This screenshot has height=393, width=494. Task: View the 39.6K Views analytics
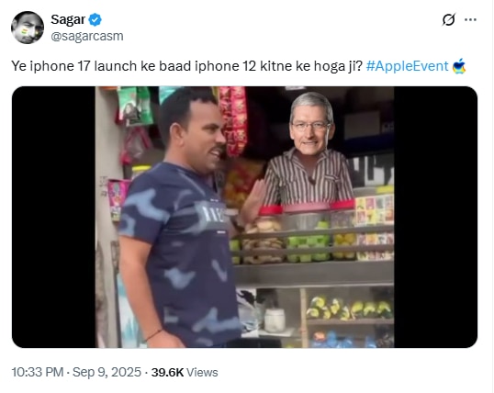tap(185, 372)
